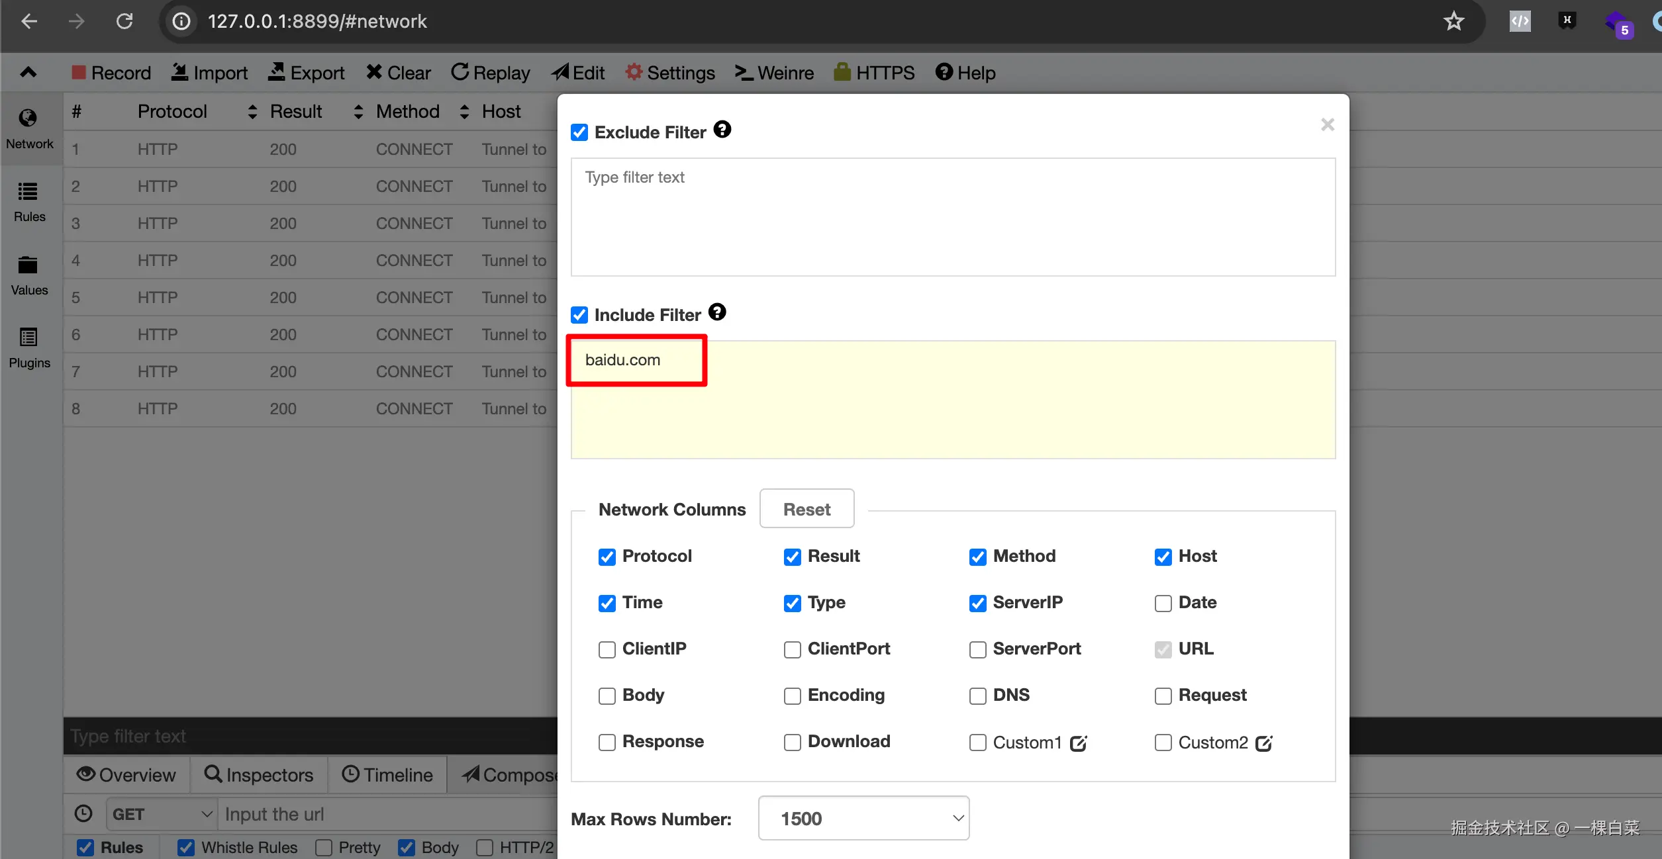The image size is (1662, 859).
Task: Click the Custom1 edit pencil icon
Action: [x=1078, y=743]
